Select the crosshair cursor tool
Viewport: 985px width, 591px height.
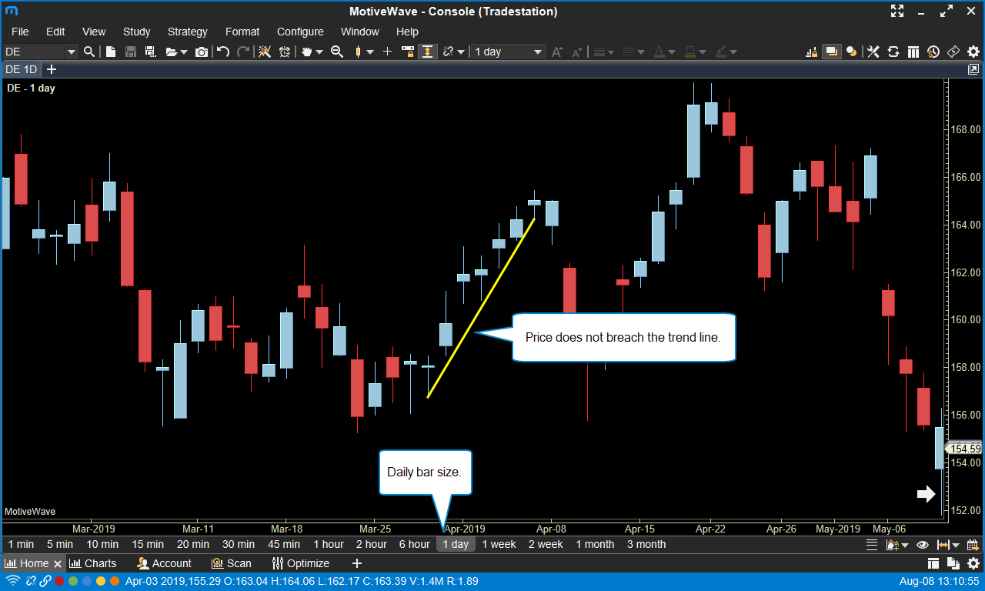pyautogui.click(x=387, y=52)
